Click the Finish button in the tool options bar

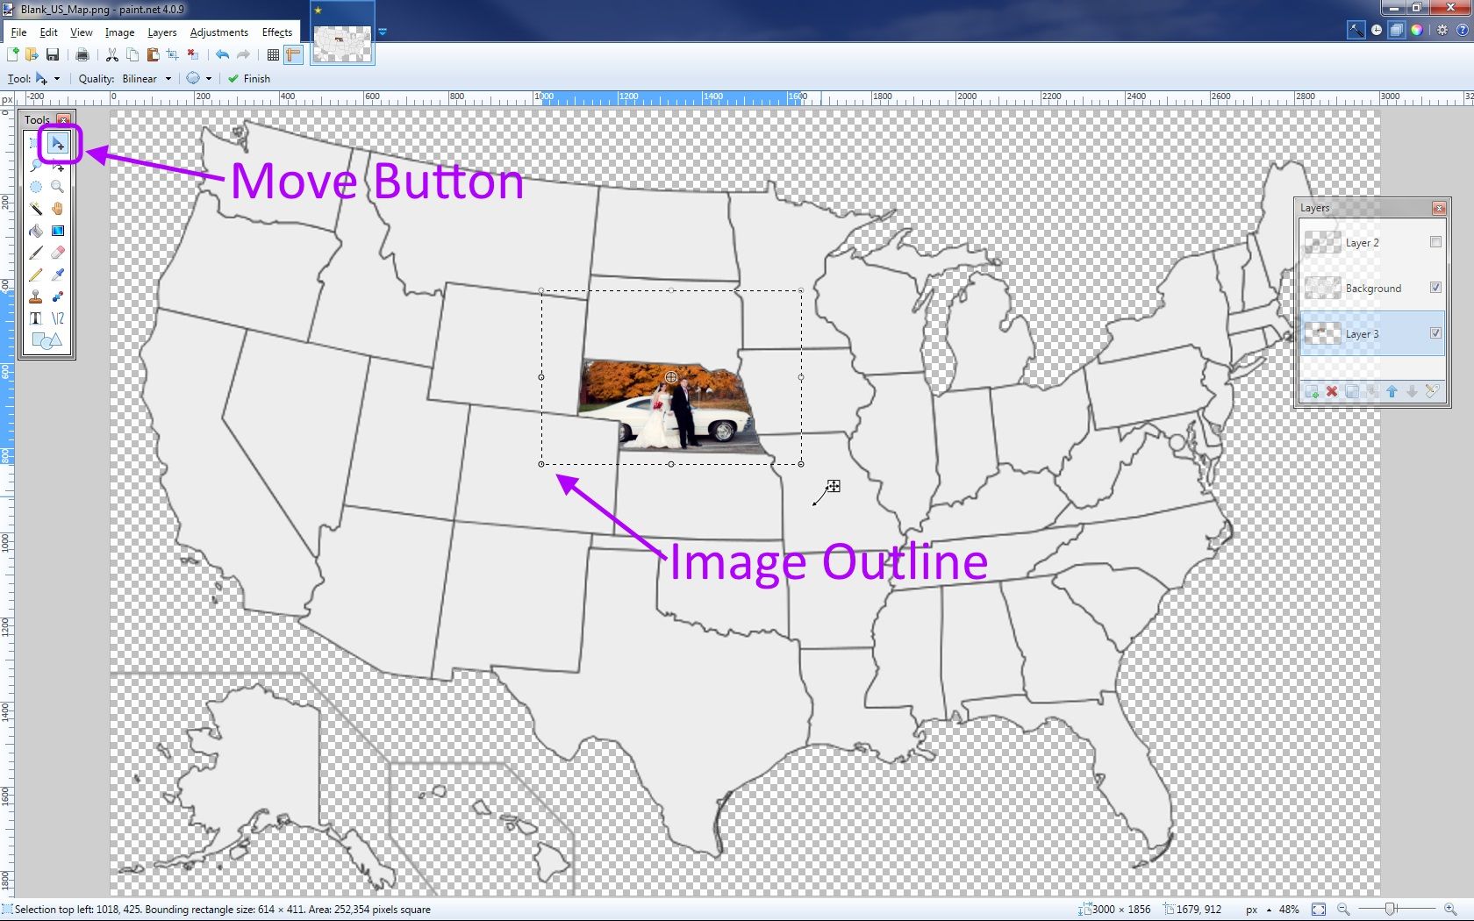coord(248,78)
